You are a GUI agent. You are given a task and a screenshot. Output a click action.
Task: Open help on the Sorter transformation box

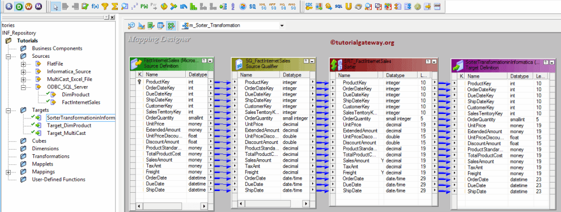point(428,61)
